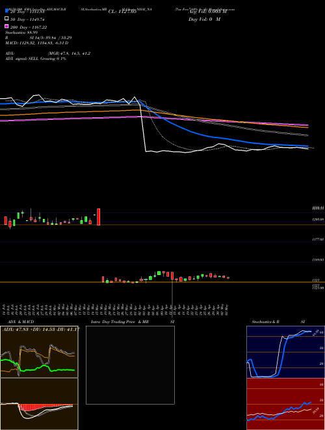Screen dimensions: 325x430
Task: Click the blue Stochastics chart panel
Action: click(x=285, y=352)
